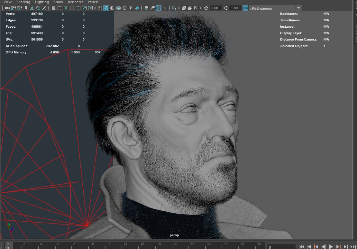Toggle the Shadows icon
357x249 pixels.
(x=137, y=8)
